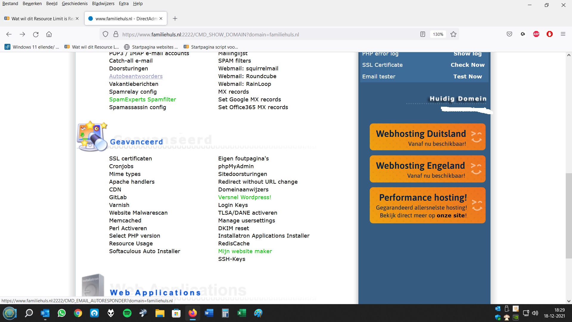572x322 pixels.
Task: Open the Web Applications Installatron icon
Action: click(93, 285)
